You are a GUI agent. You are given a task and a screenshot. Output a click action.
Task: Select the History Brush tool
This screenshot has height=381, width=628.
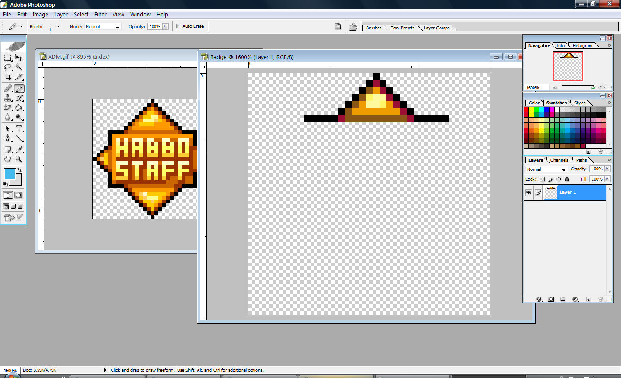click(19, 99)
